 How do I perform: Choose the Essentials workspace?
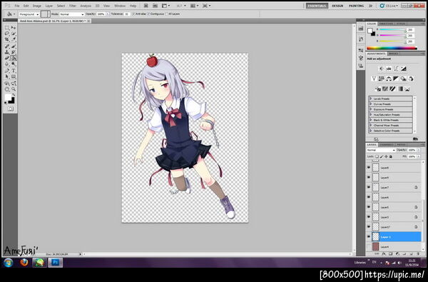317,6
